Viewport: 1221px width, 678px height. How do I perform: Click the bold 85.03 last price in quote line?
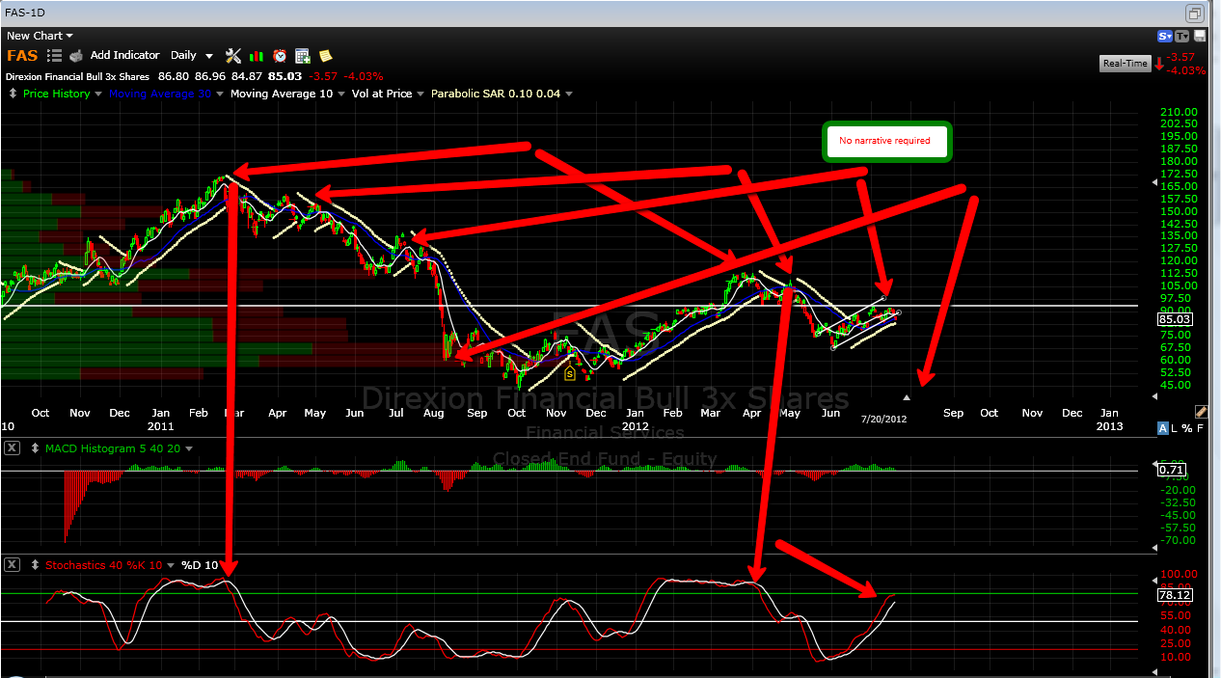(285, 75)
